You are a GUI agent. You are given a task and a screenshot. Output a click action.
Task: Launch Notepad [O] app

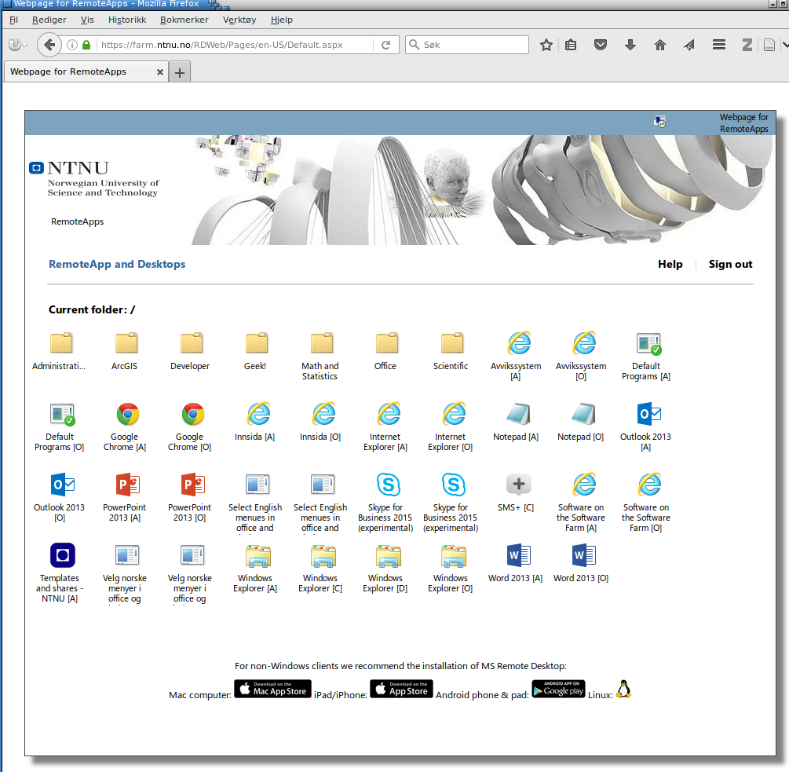tap(583, 414)
